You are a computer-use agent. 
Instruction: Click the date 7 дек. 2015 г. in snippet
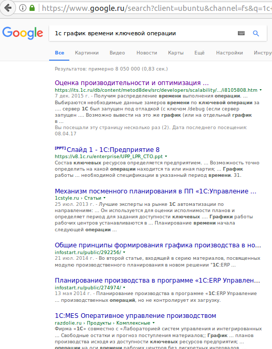coord(72,96)
